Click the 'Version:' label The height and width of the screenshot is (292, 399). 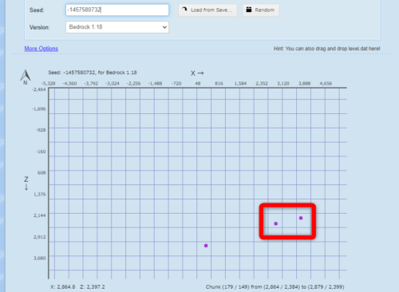(x=39, y=27)
